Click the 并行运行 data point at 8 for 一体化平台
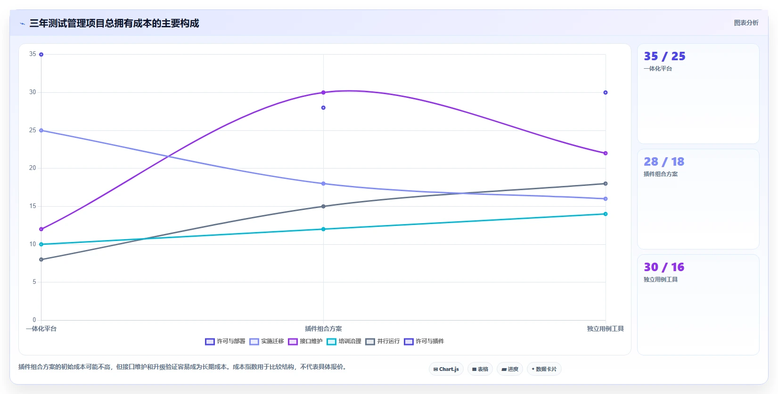This screenshot has height=394, width=778. click(x=41, y=259)
